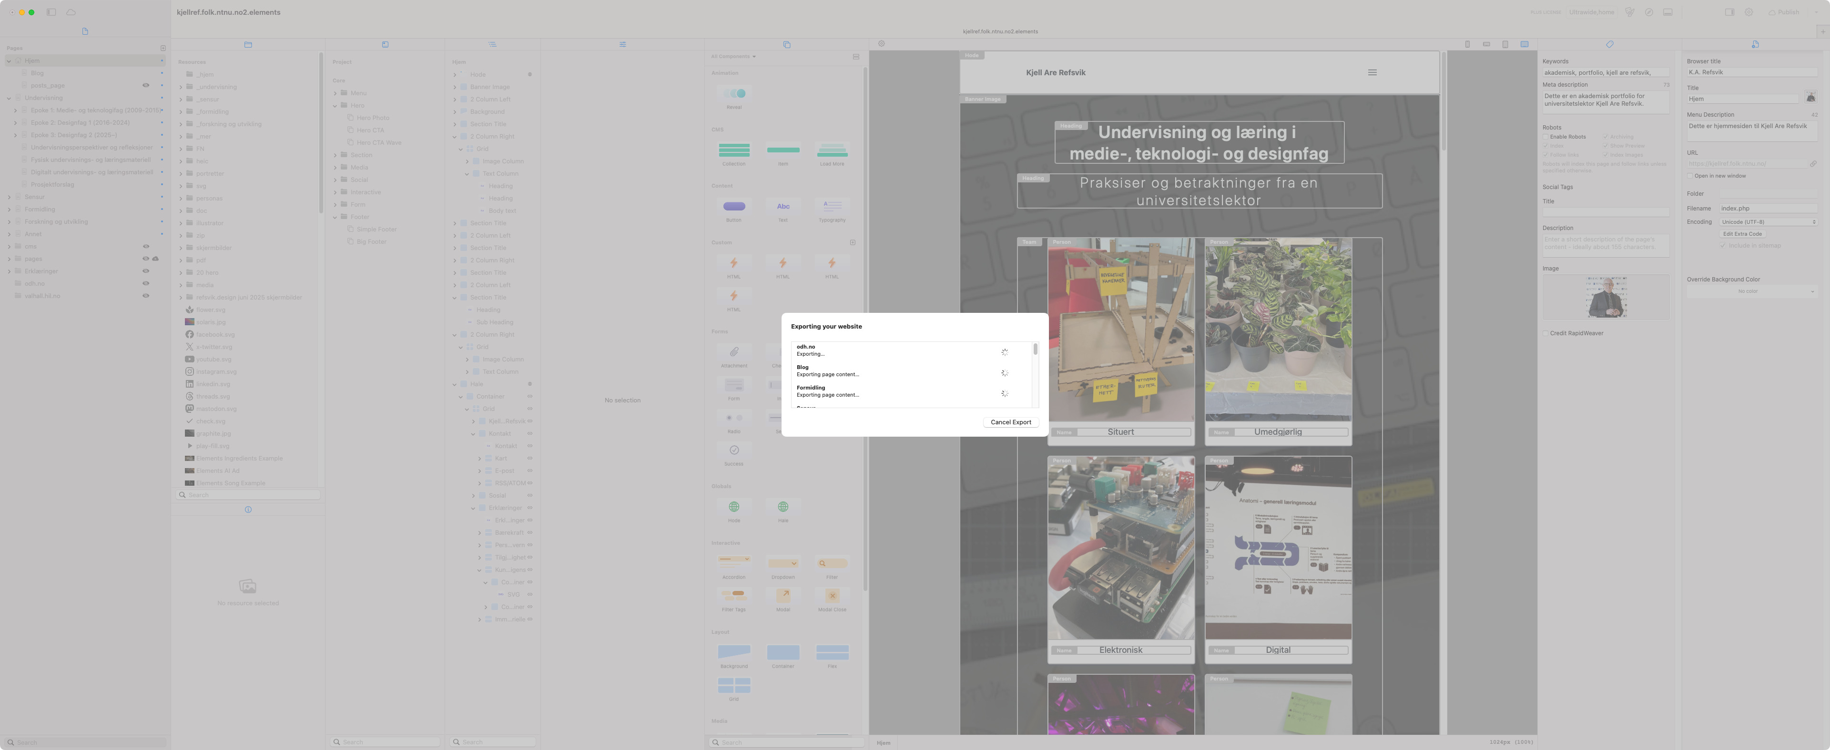Open the compass preview icon
The width and height of the screenshot is (1830, 750).
tap(1649, 12)
